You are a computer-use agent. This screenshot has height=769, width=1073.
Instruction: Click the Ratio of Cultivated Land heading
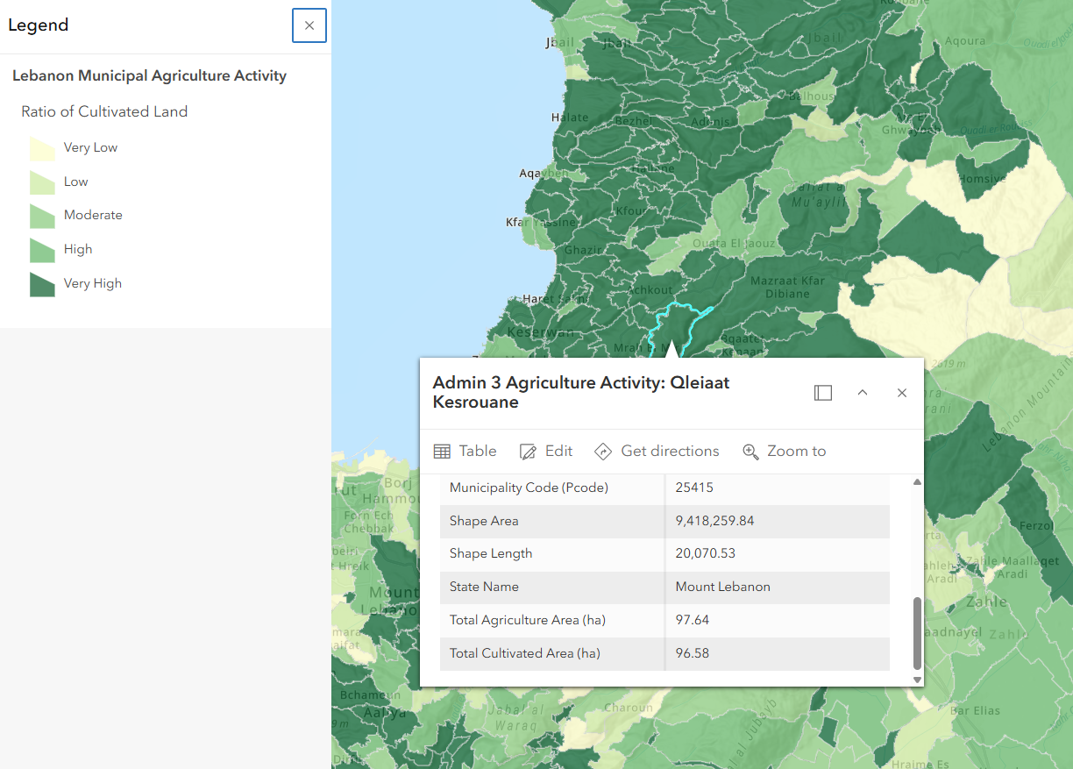pyautogui.click(x=104, y=111)
